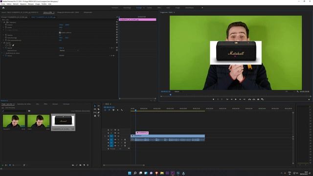Reset the Position parameter
Viewport: 313px width, 176px height.
[117, 25]
